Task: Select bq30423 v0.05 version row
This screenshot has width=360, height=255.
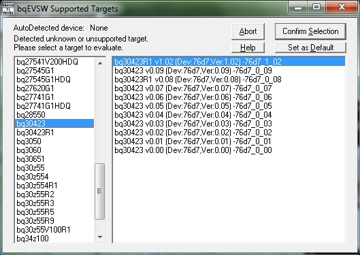Action: tap(229, 106)
